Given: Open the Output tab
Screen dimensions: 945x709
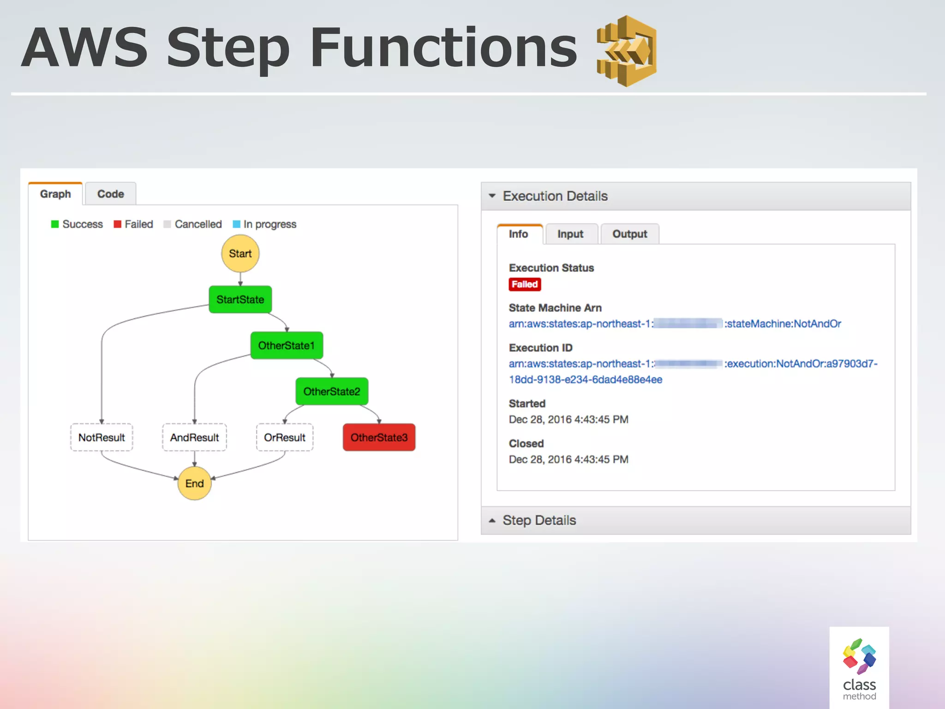Looking at the screenshot, I should point(630,234).
